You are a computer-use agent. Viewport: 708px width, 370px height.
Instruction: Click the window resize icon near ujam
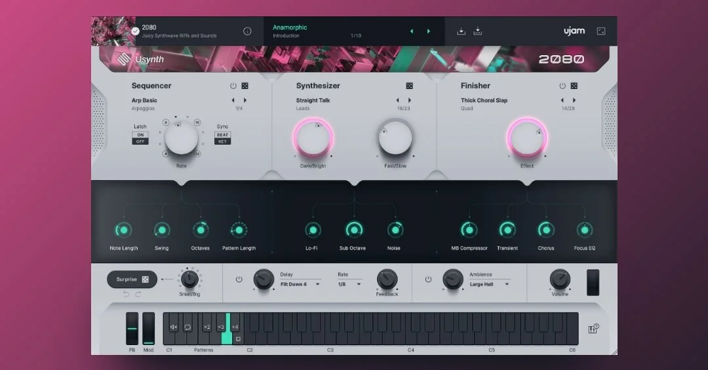pos(601,31)
